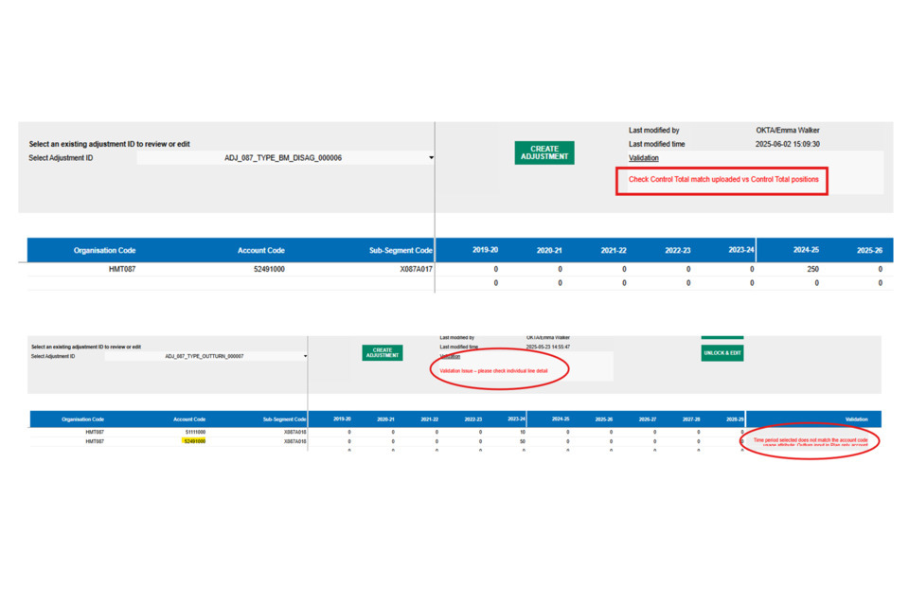Click the upper CREATE ADJUSTMENT button
Image resolution: width=909 pixels, height=606 pixels.
point(544,152)
